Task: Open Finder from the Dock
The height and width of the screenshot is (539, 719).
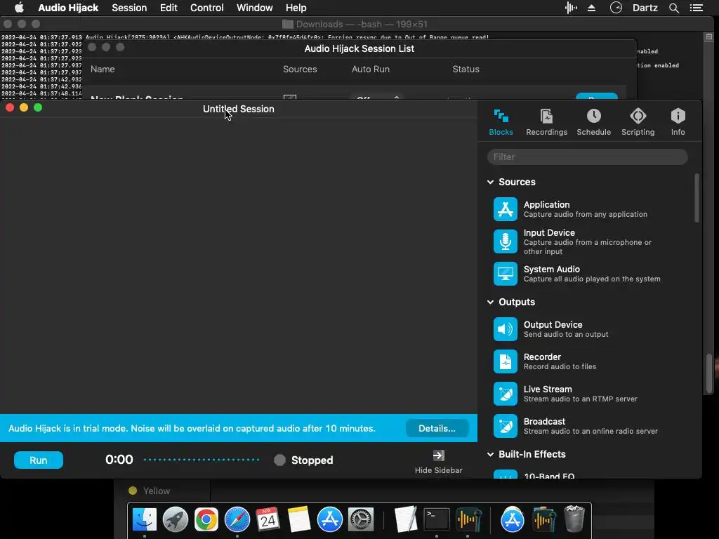Action: pyautogui.click(x=145, y=519)
